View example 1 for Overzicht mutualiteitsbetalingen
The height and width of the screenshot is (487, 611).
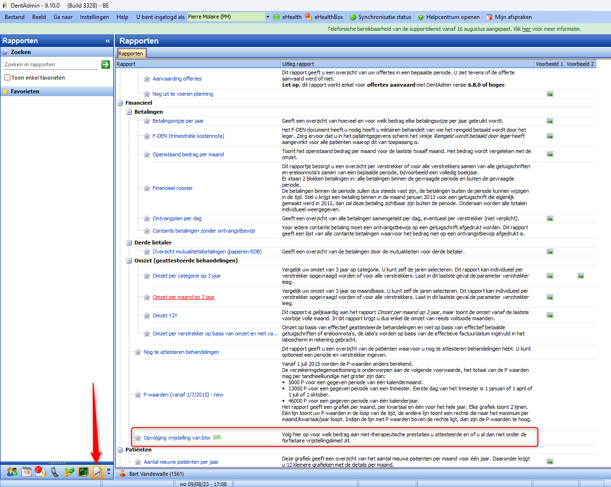(x=550, y=252)
